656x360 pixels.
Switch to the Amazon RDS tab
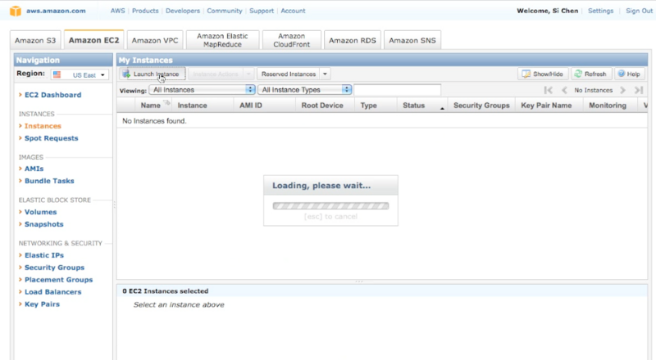point(353,40)
